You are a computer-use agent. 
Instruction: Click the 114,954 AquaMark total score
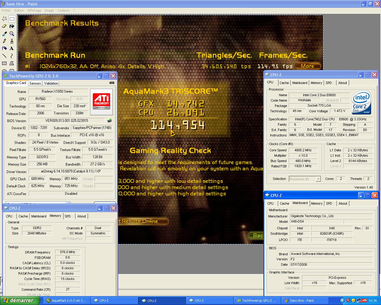[x=178, y=125]
